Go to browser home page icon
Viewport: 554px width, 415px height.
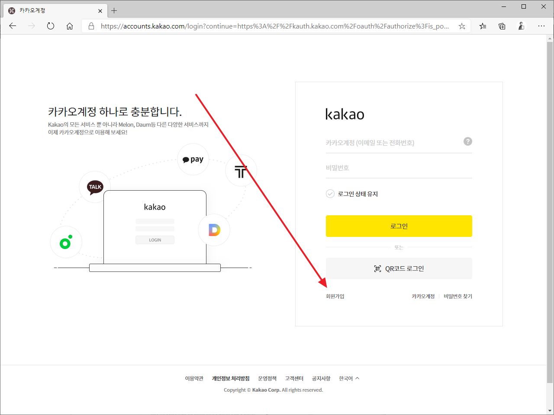point(70,26)
